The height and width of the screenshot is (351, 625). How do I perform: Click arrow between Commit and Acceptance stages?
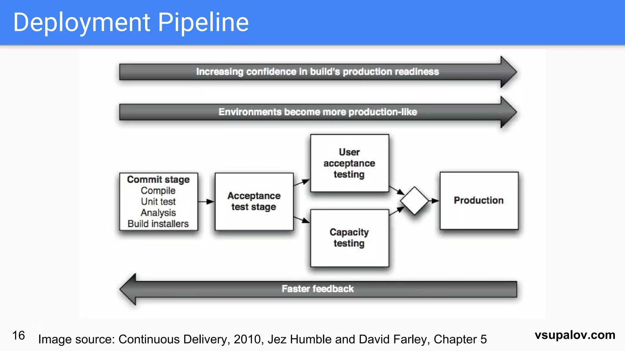[206, 201]
